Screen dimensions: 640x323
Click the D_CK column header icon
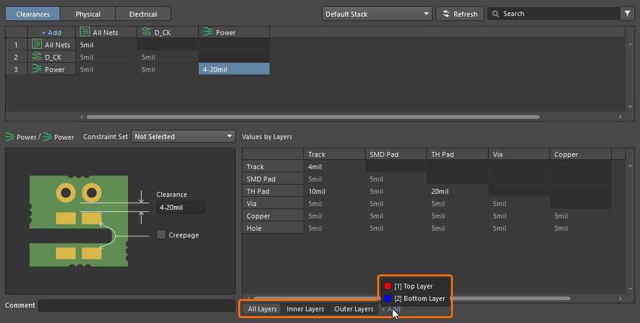(x=146, y=32)
